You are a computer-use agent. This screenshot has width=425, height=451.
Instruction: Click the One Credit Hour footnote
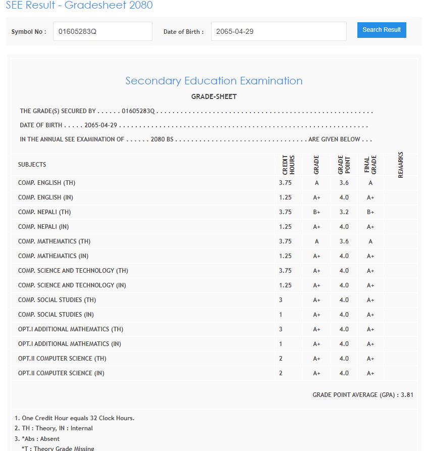74,418
